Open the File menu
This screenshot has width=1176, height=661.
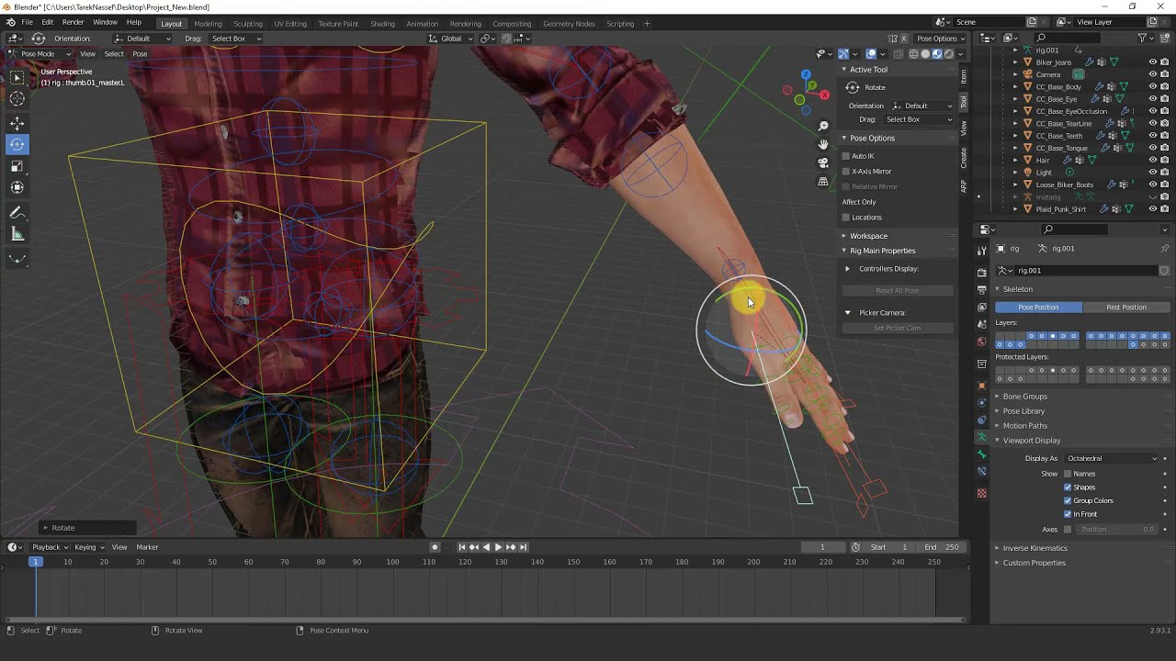pyautogui.click(x=27, y=22)
